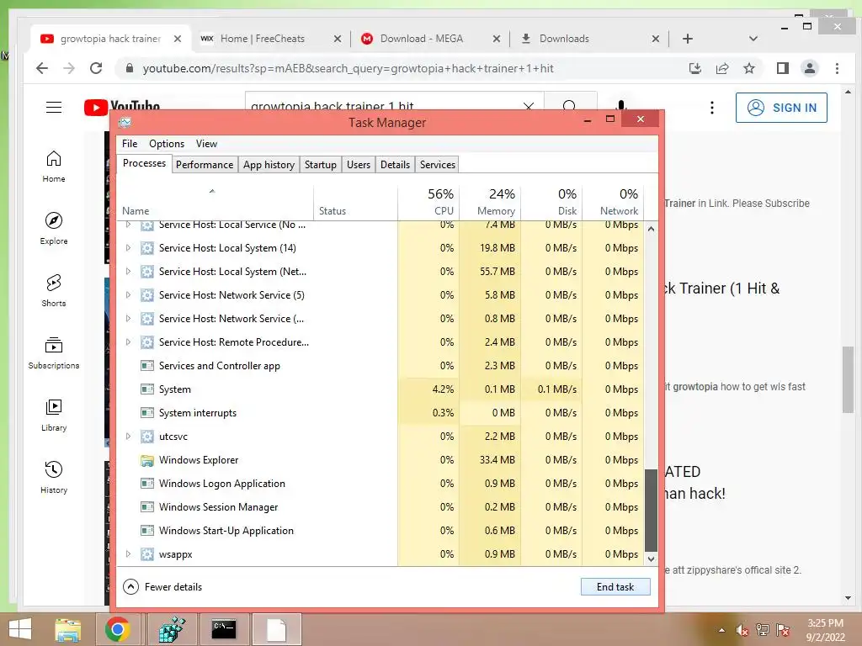Expand Service Host: Remote Procedure row

click(x=128, y=342)
